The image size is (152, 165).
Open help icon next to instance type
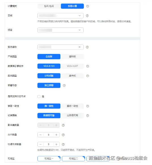tap(88, 76)
